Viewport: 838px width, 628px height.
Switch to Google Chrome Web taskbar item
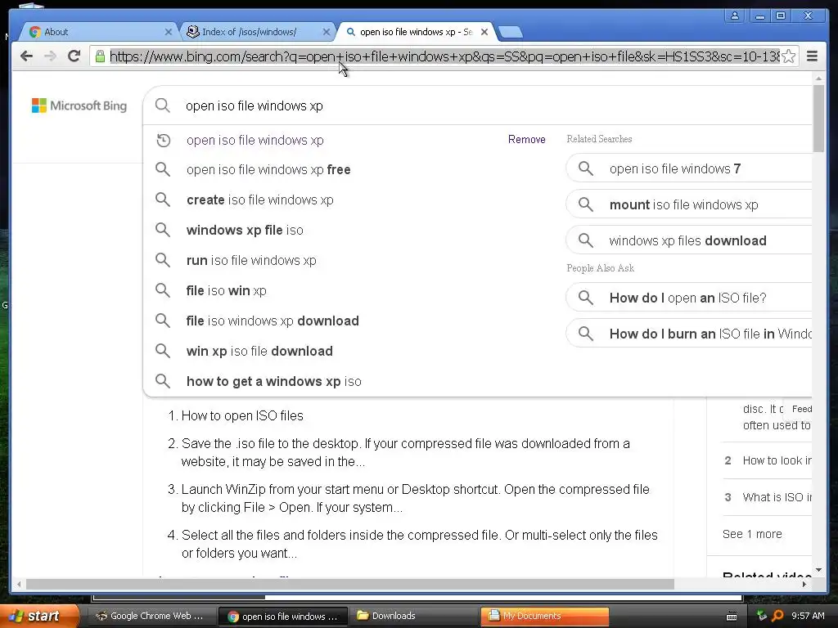point(151,616)
